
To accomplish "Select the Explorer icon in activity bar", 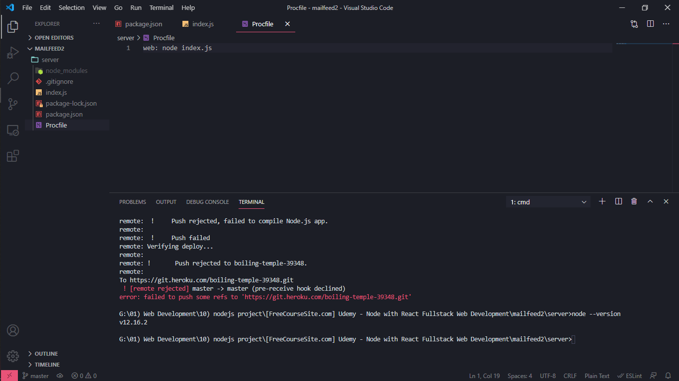I will point(12,26).
